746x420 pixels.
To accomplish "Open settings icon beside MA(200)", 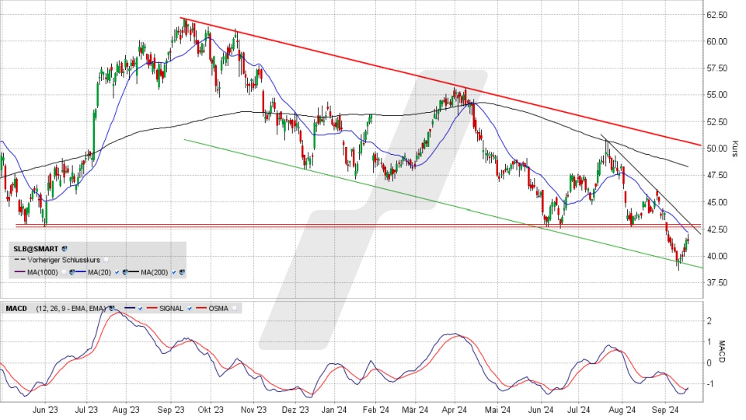I will [x=182, y=272].
